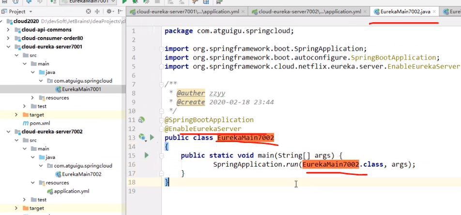Viewport: 461px width, 215px height.
Task: Select EurekaMain7002 class in project tree
Action: 82,174
